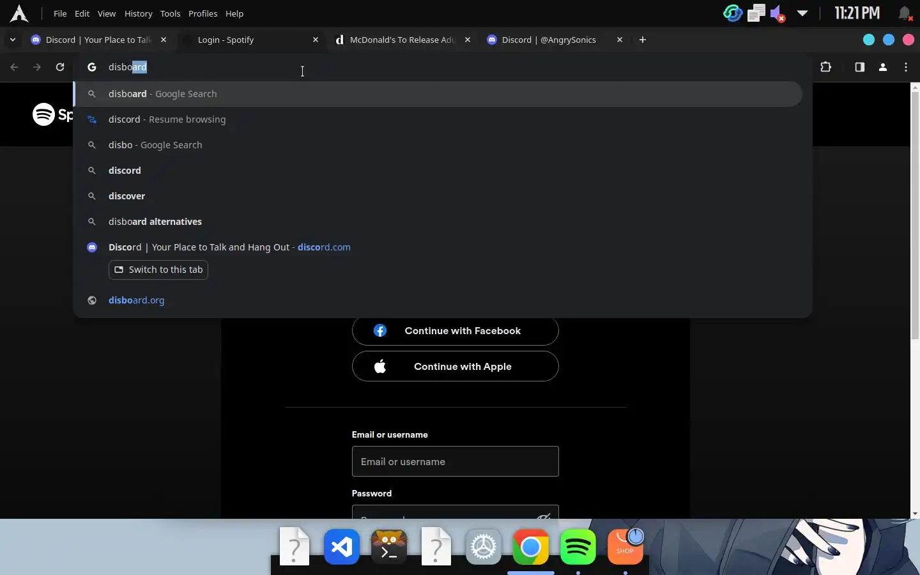Launch Visual Studio Code from dock

[x=342, y=547]
